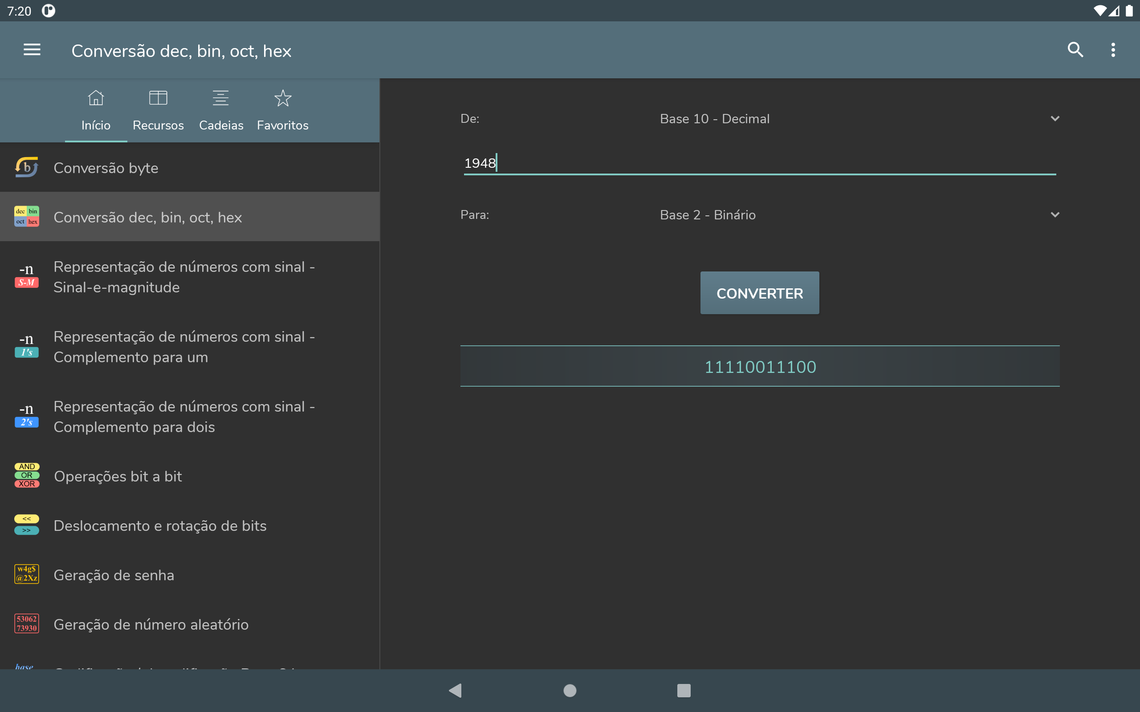Viewport: 1140px width, 712px height.
Task: Click the 1's complement icon
Action: 27,346
